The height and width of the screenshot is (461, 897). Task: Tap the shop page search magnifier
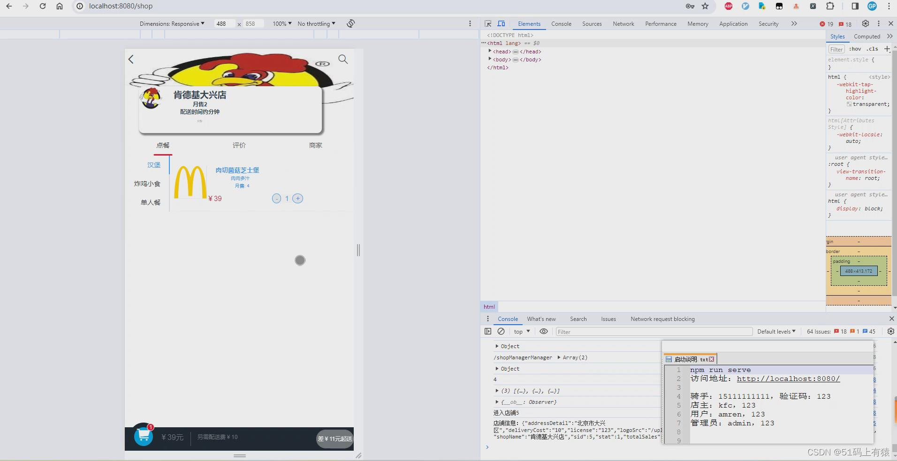[343, 59]
